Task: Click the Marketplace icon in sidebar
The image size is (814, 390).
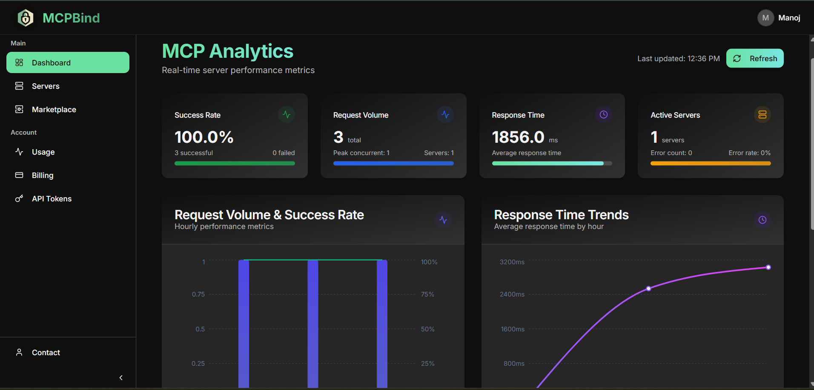Action: coord(19,109)
